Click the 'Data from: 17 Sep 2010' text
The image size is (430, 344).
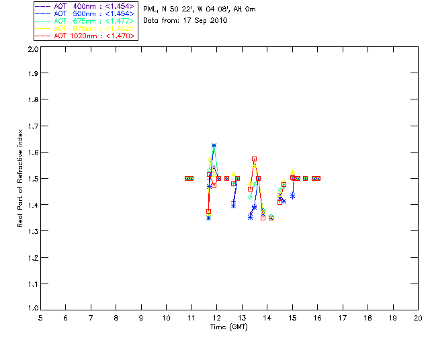(185, 21)
